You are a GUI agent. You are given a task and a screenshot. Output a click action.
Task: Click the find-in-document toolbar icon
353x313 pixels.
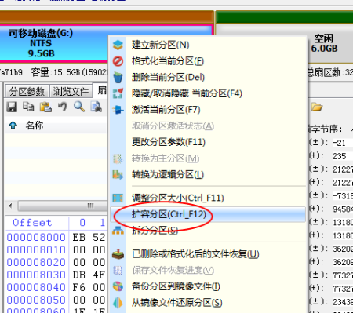tap(96, 107)
